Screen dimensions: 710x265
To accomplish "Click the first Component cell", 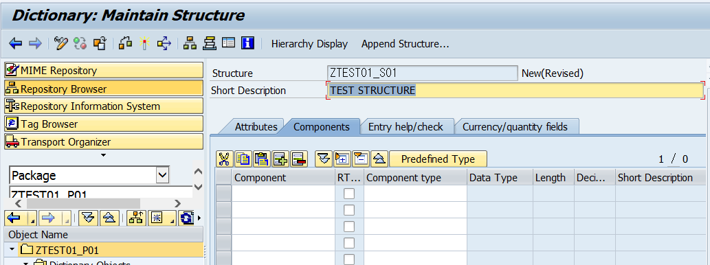I will coord(283,194).
